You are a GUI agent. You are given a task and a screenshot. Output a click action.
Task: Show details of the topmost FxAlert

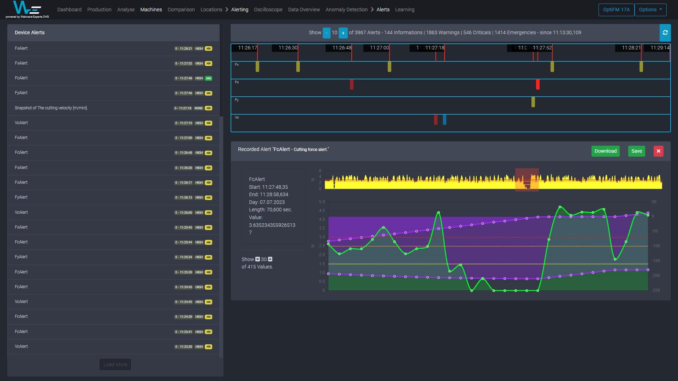click(209, 49)
